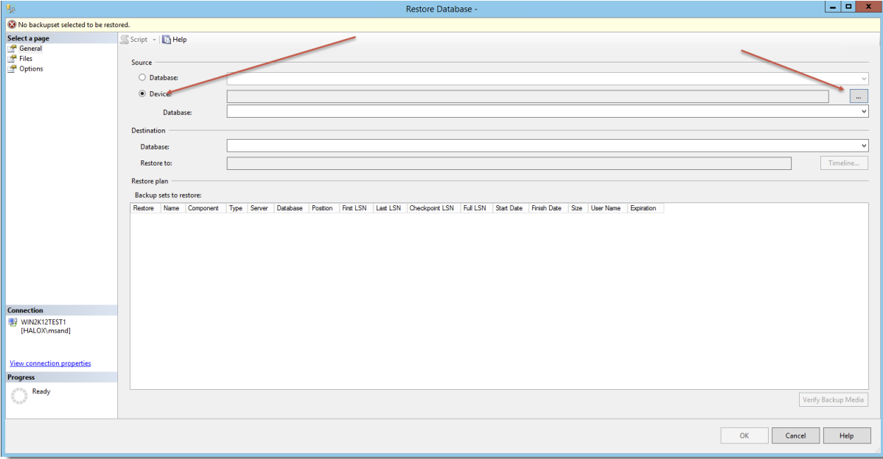The height and width of the screenshot is (459, 883).
Task: Select the Device radio button
Action: point(142,94)
